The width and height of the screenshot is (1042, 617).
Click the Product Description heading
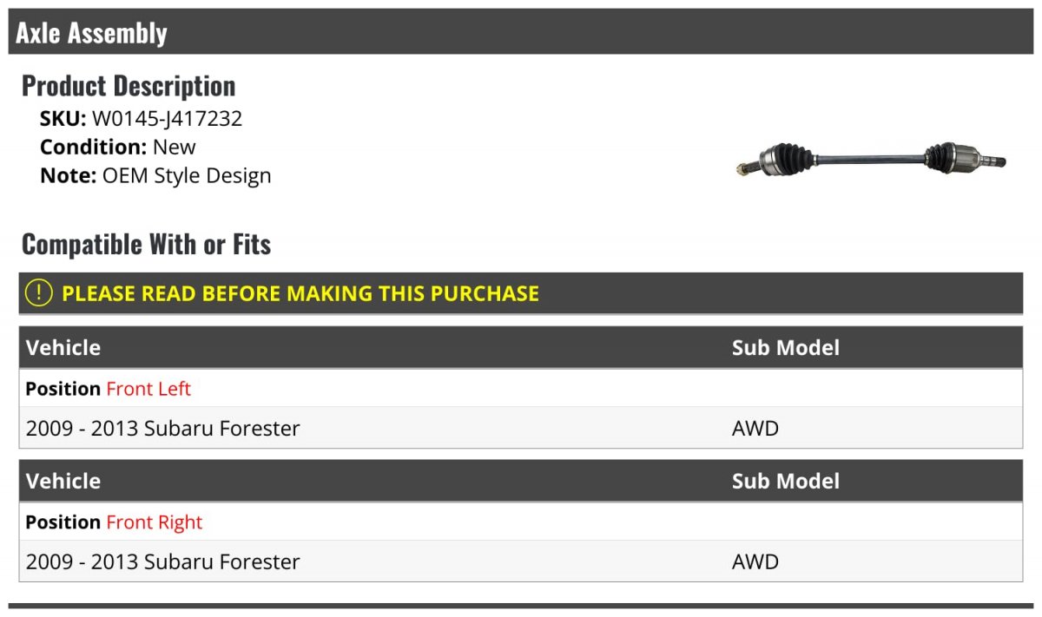(x=129, y=86)
